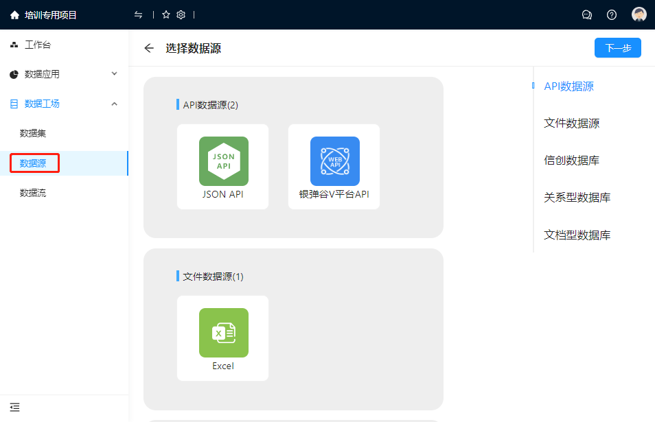
Task: Jump to 关系型数据库 anchor link
Action: click(x=577, y=198)
